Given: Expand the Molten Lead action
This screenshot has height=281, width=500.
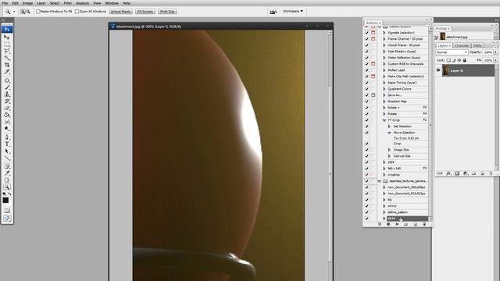Looking at the screenshot, I should pyautogui.click(x=384, y=70).
